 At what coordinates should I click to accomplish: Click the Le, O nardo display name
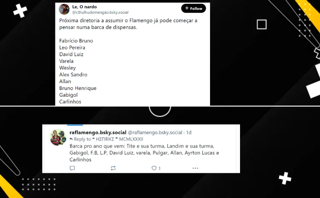(85, 7)
